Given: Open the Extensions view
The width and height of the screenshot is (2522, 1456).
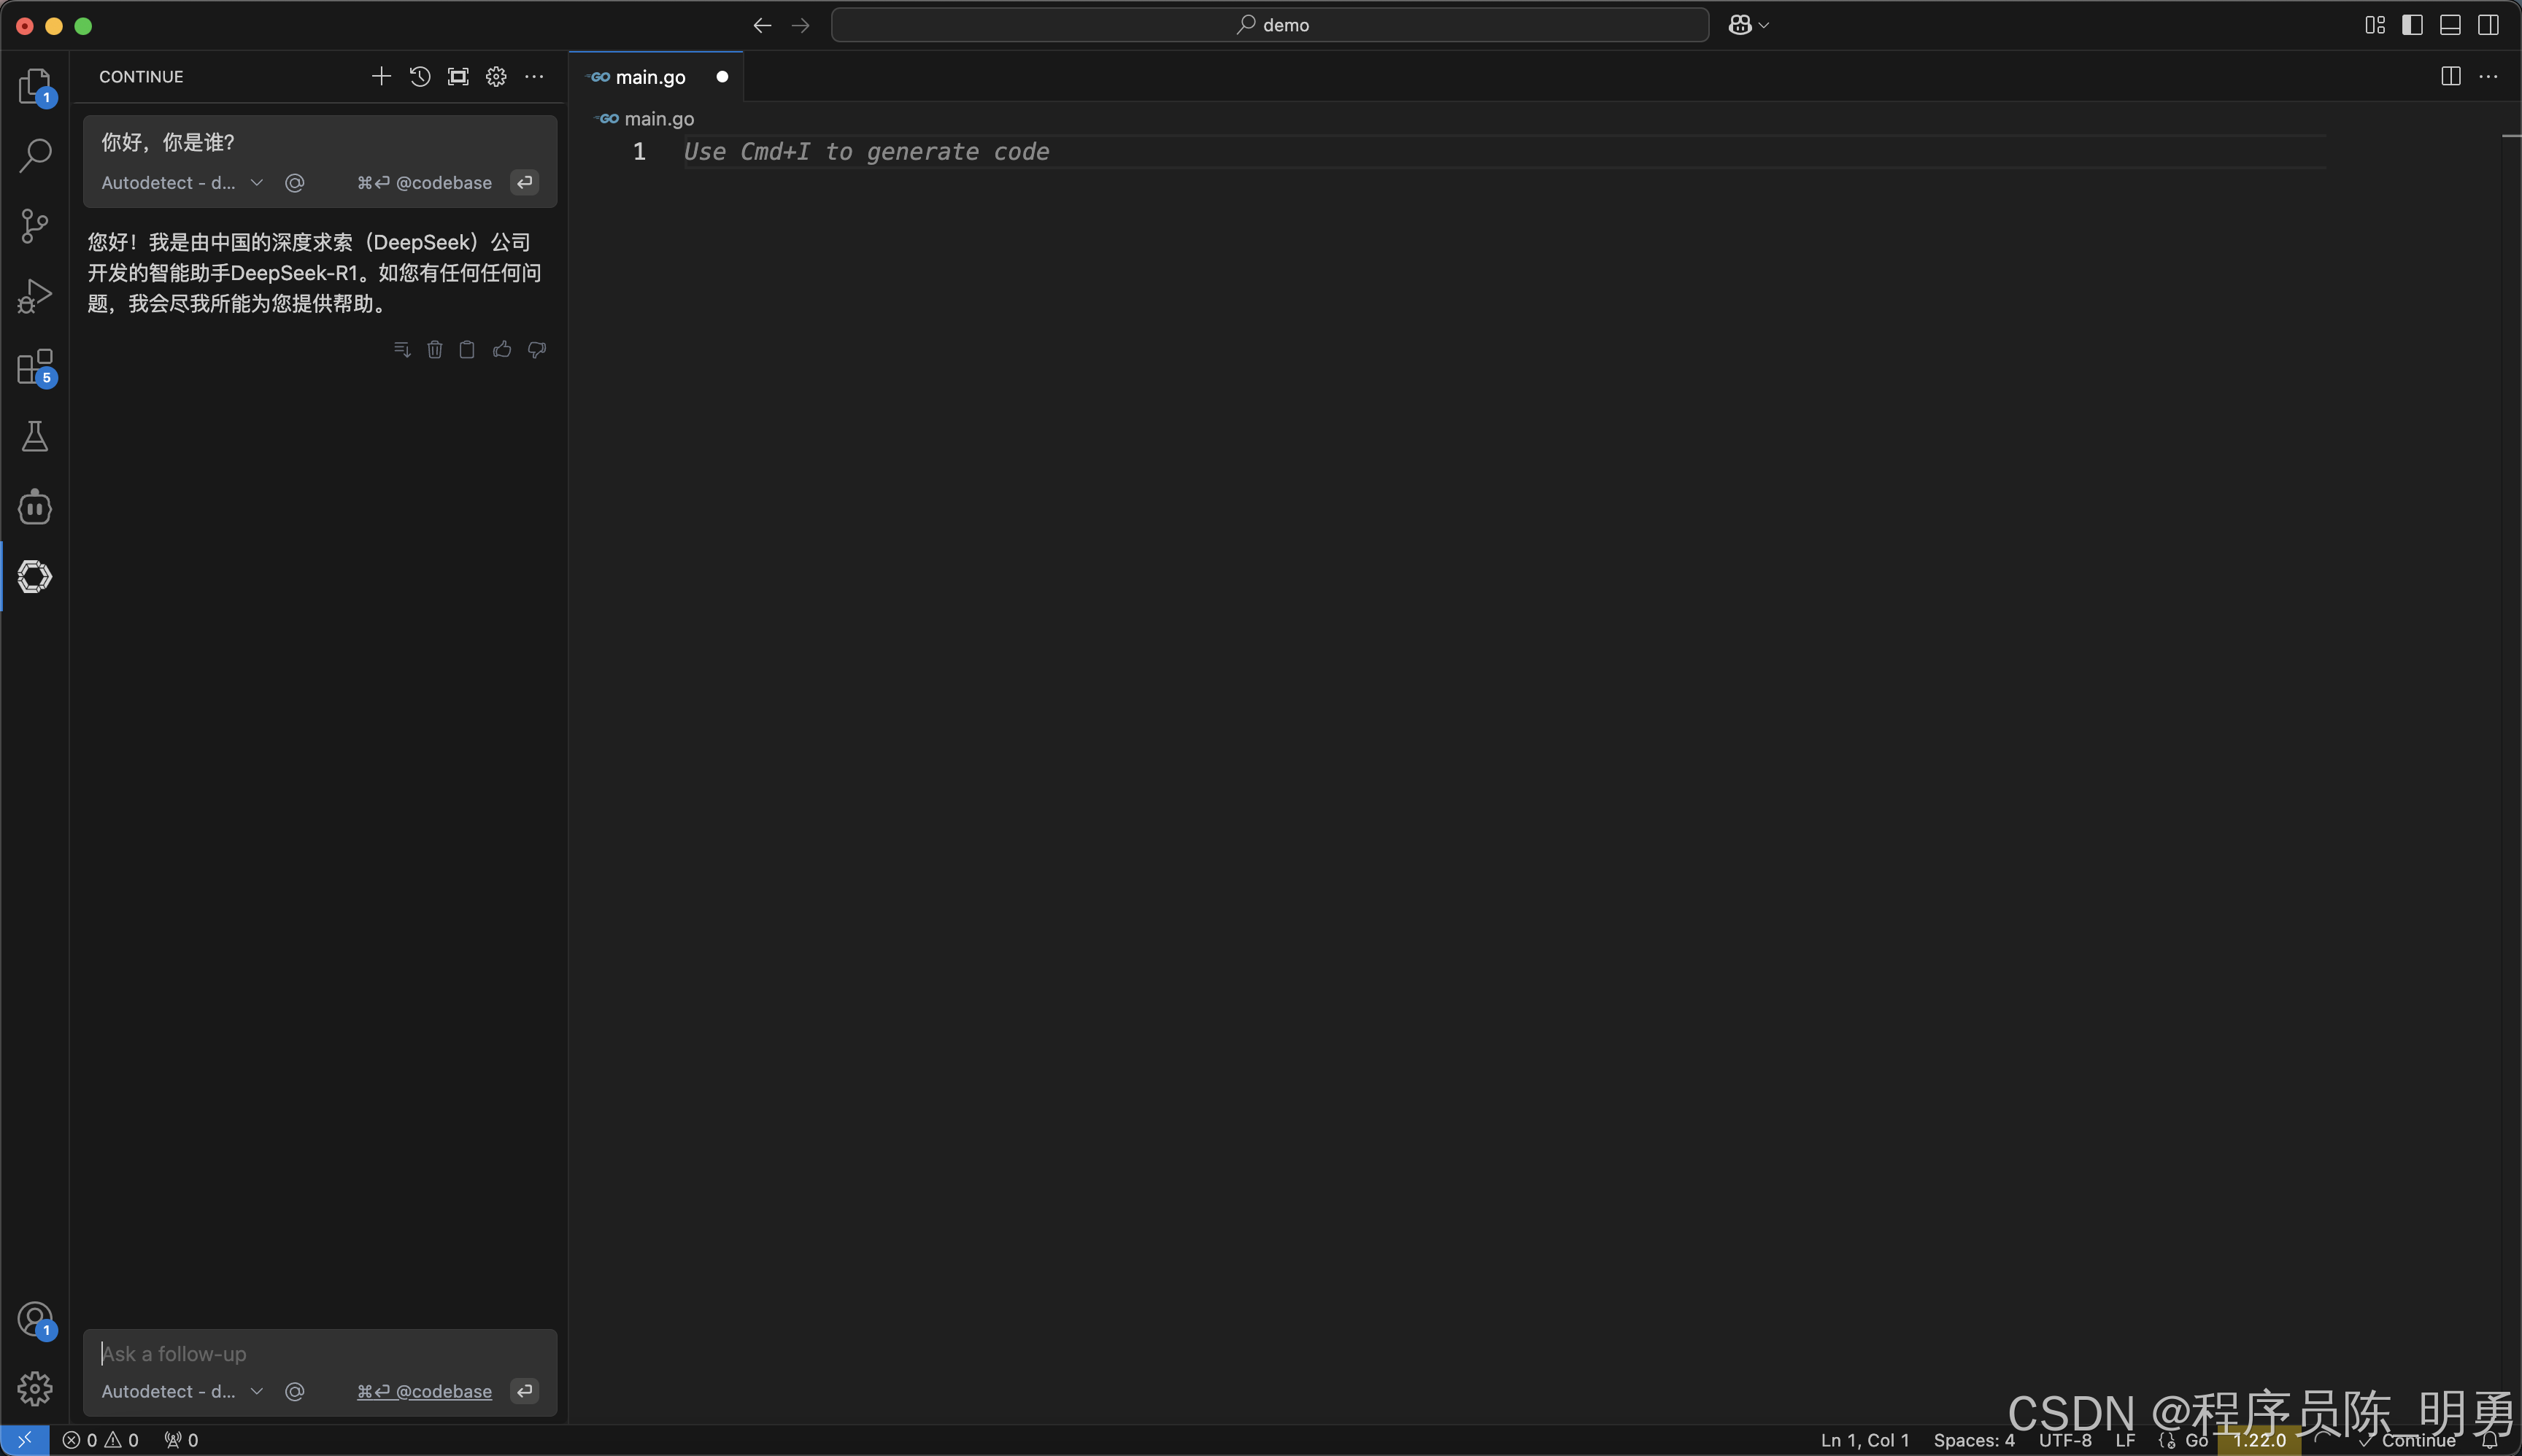Looking at the screenshot, I should pyautogui.click(x=35, y=367).
